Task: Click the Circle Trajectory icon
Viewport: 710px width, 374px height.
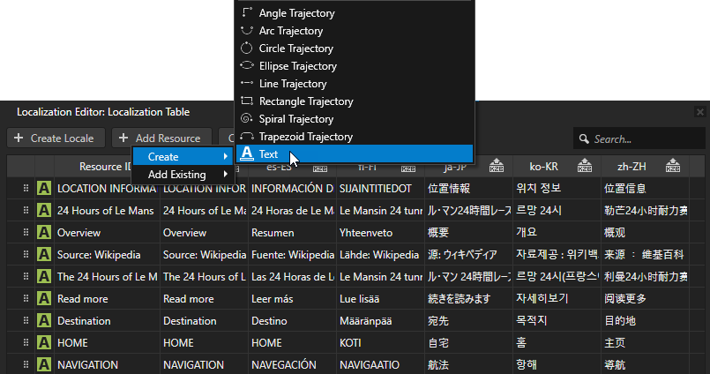Action: coord(247,49)
